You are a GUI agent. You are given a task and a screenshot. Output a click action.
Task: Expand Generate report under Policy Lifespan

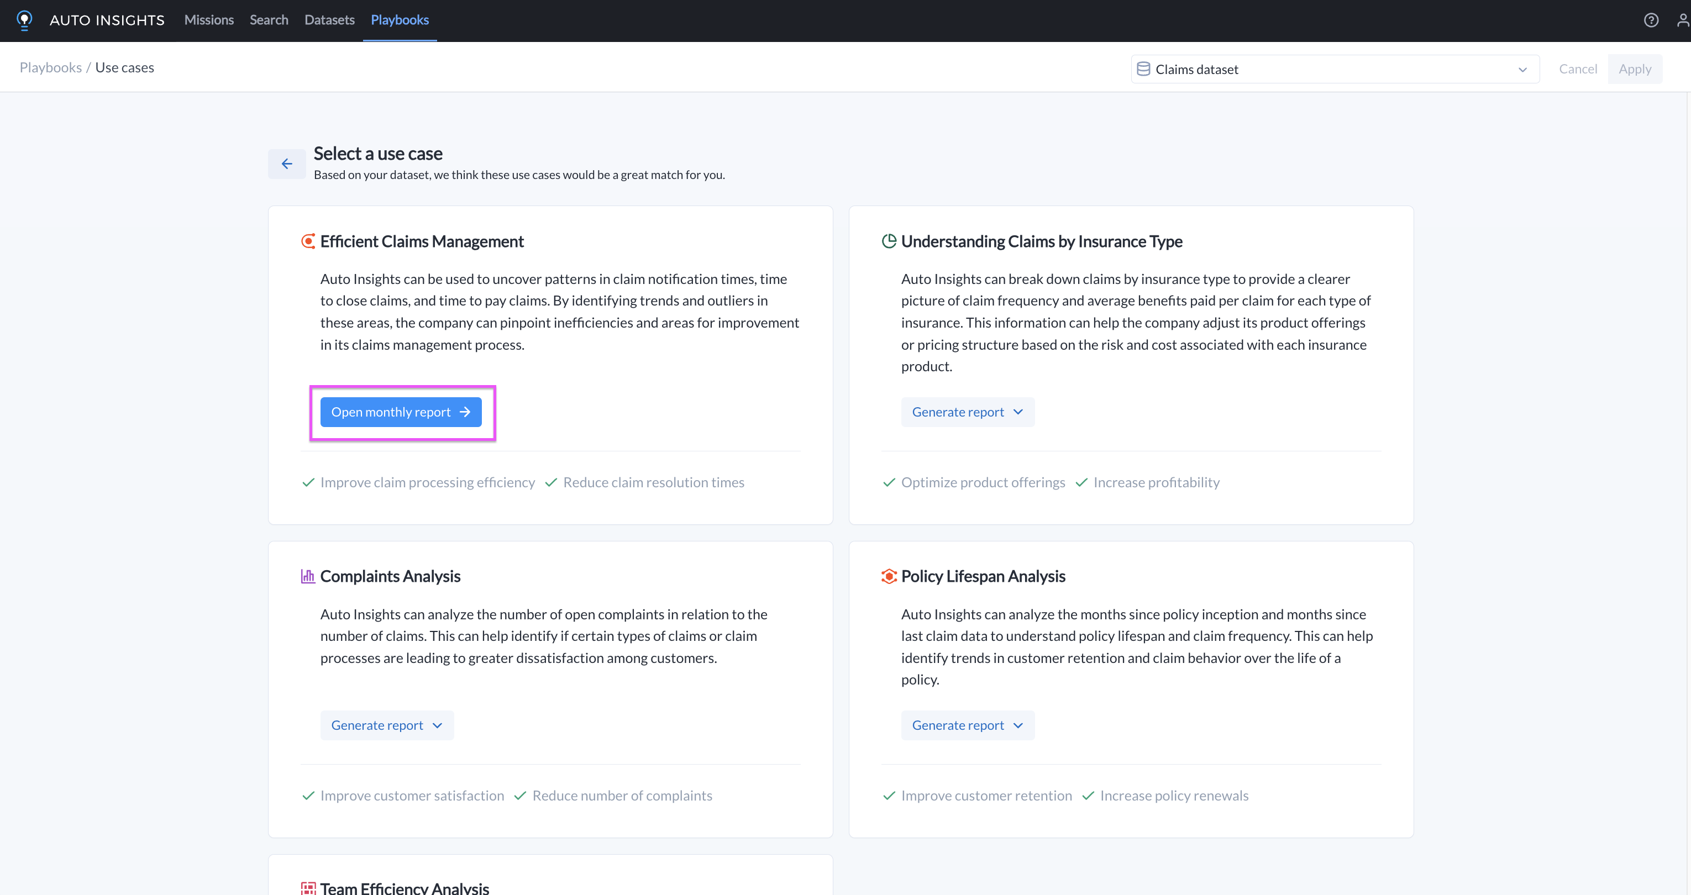[x=967, y=725]
